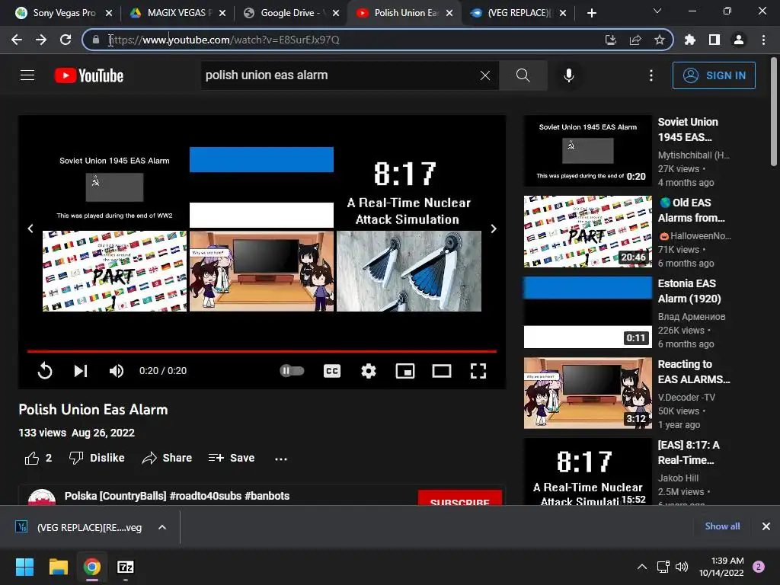This screenshot has width=780, height=585.
Task: Open Chrome three-dot menu
Action: tap(763, 40)
